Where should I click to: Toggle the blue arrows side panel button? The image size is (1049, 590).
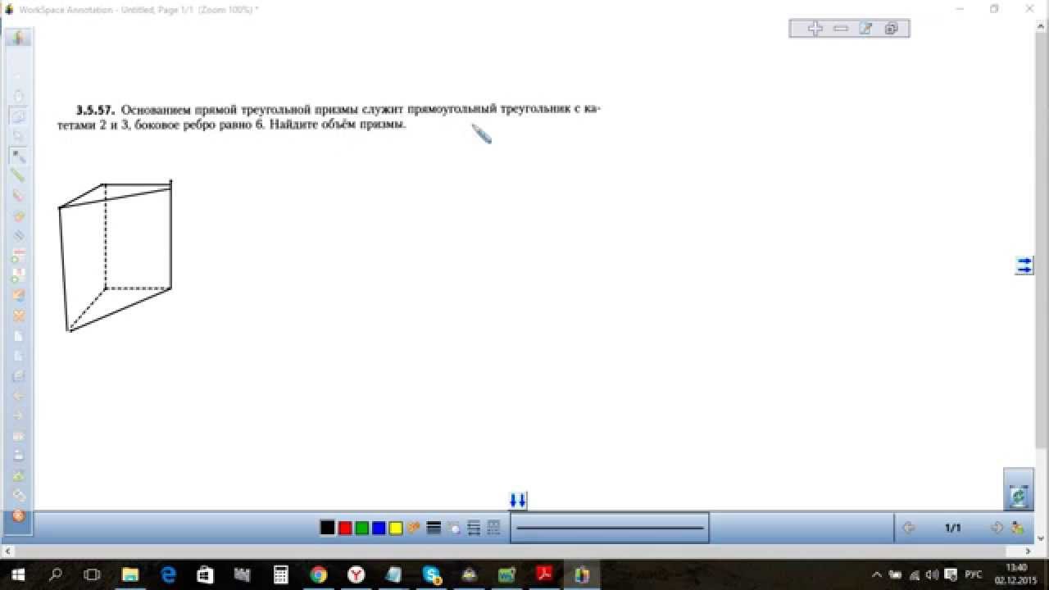[x=1024, y=265]
